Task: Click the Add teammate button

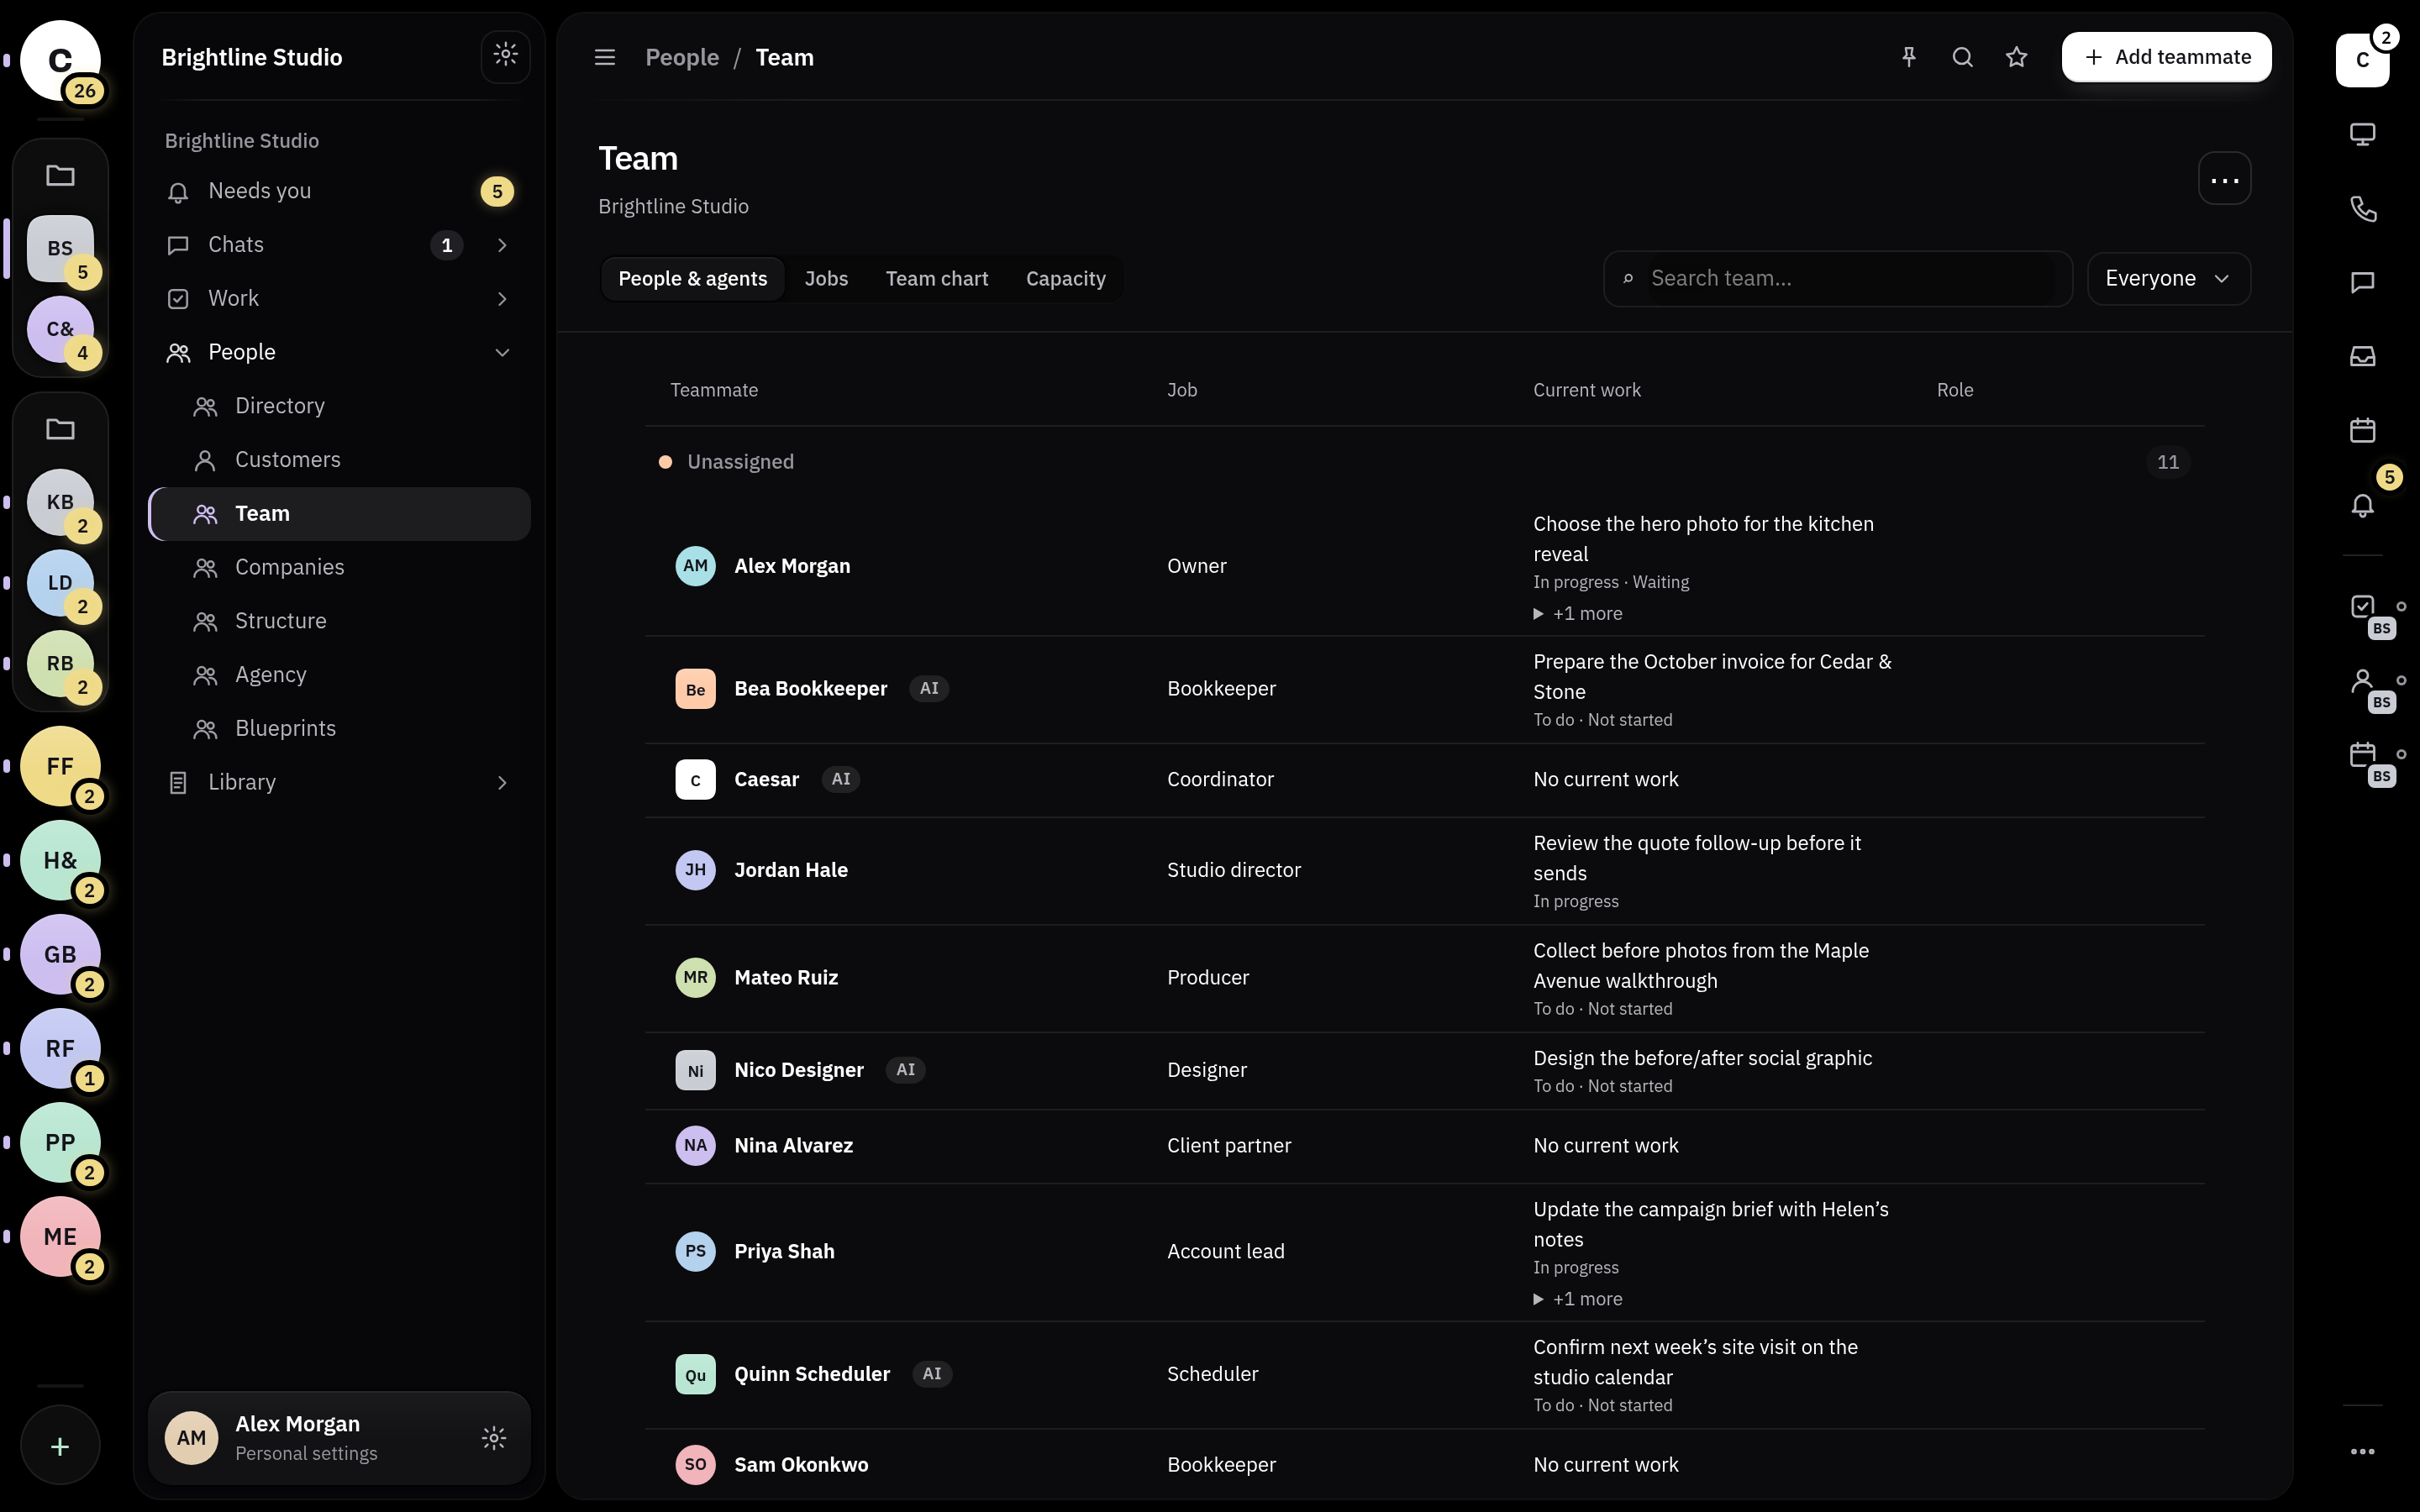Action: click(2166, 57)
